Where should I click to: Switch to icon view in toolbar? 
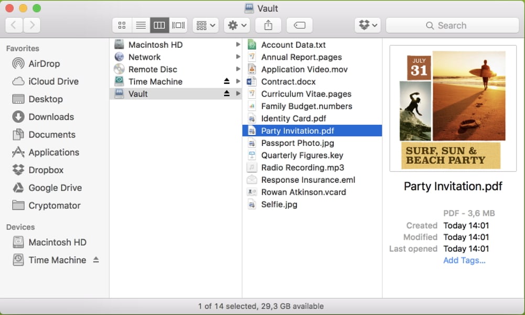122,25
